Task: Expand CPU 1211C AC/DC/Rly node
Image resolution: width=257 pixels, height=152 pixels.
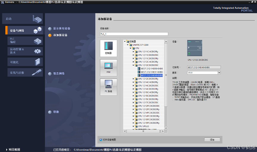Action: (133, 51)
